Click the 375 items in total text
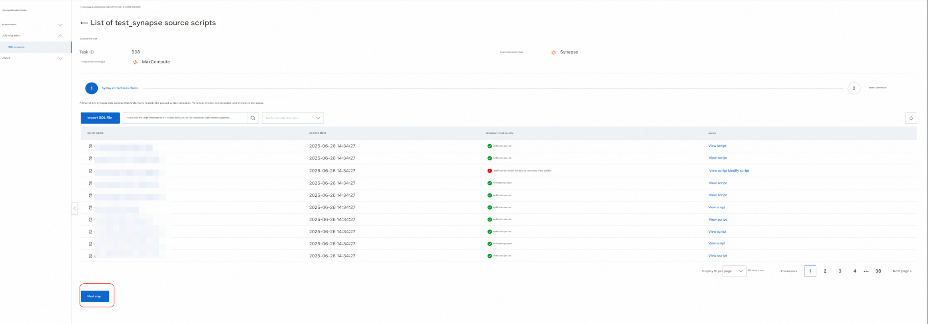Image resolution: width=928 pixels, height=324 pixels. pos(756,271)
